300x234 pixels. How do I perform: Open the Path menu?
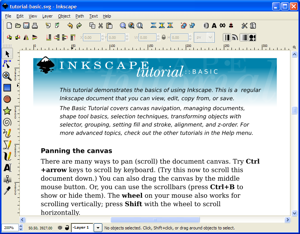coord(80,16)
